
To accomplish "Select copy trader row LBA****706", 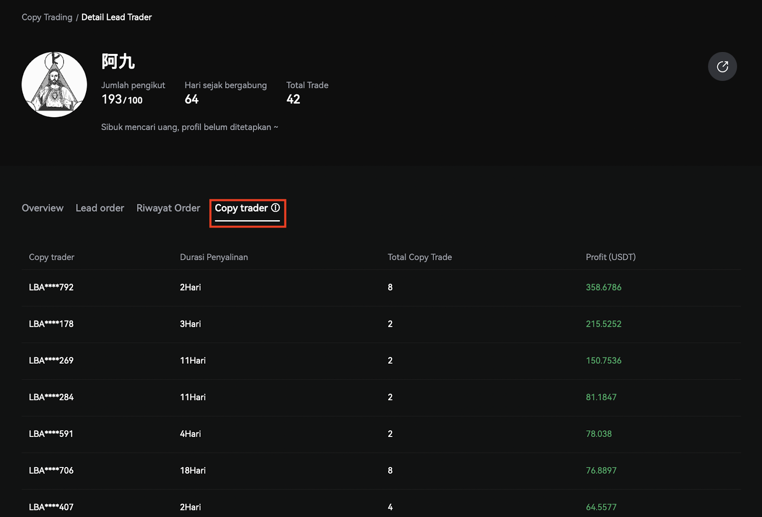I will point(51,471).
